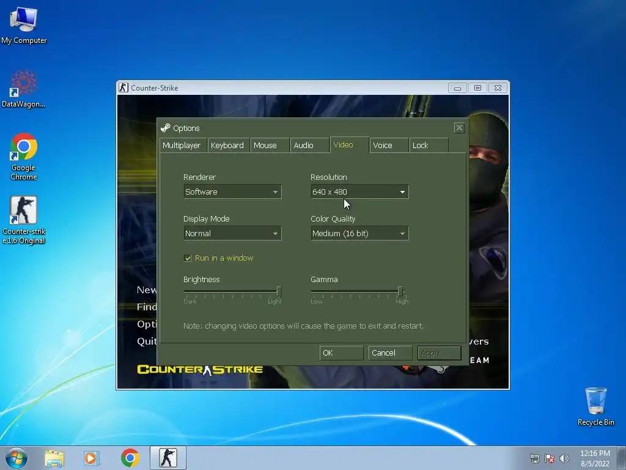The width and height of the screenshot is (626, 470).
Task: Click the Windows Start orb
Action: tap(17, 458)
